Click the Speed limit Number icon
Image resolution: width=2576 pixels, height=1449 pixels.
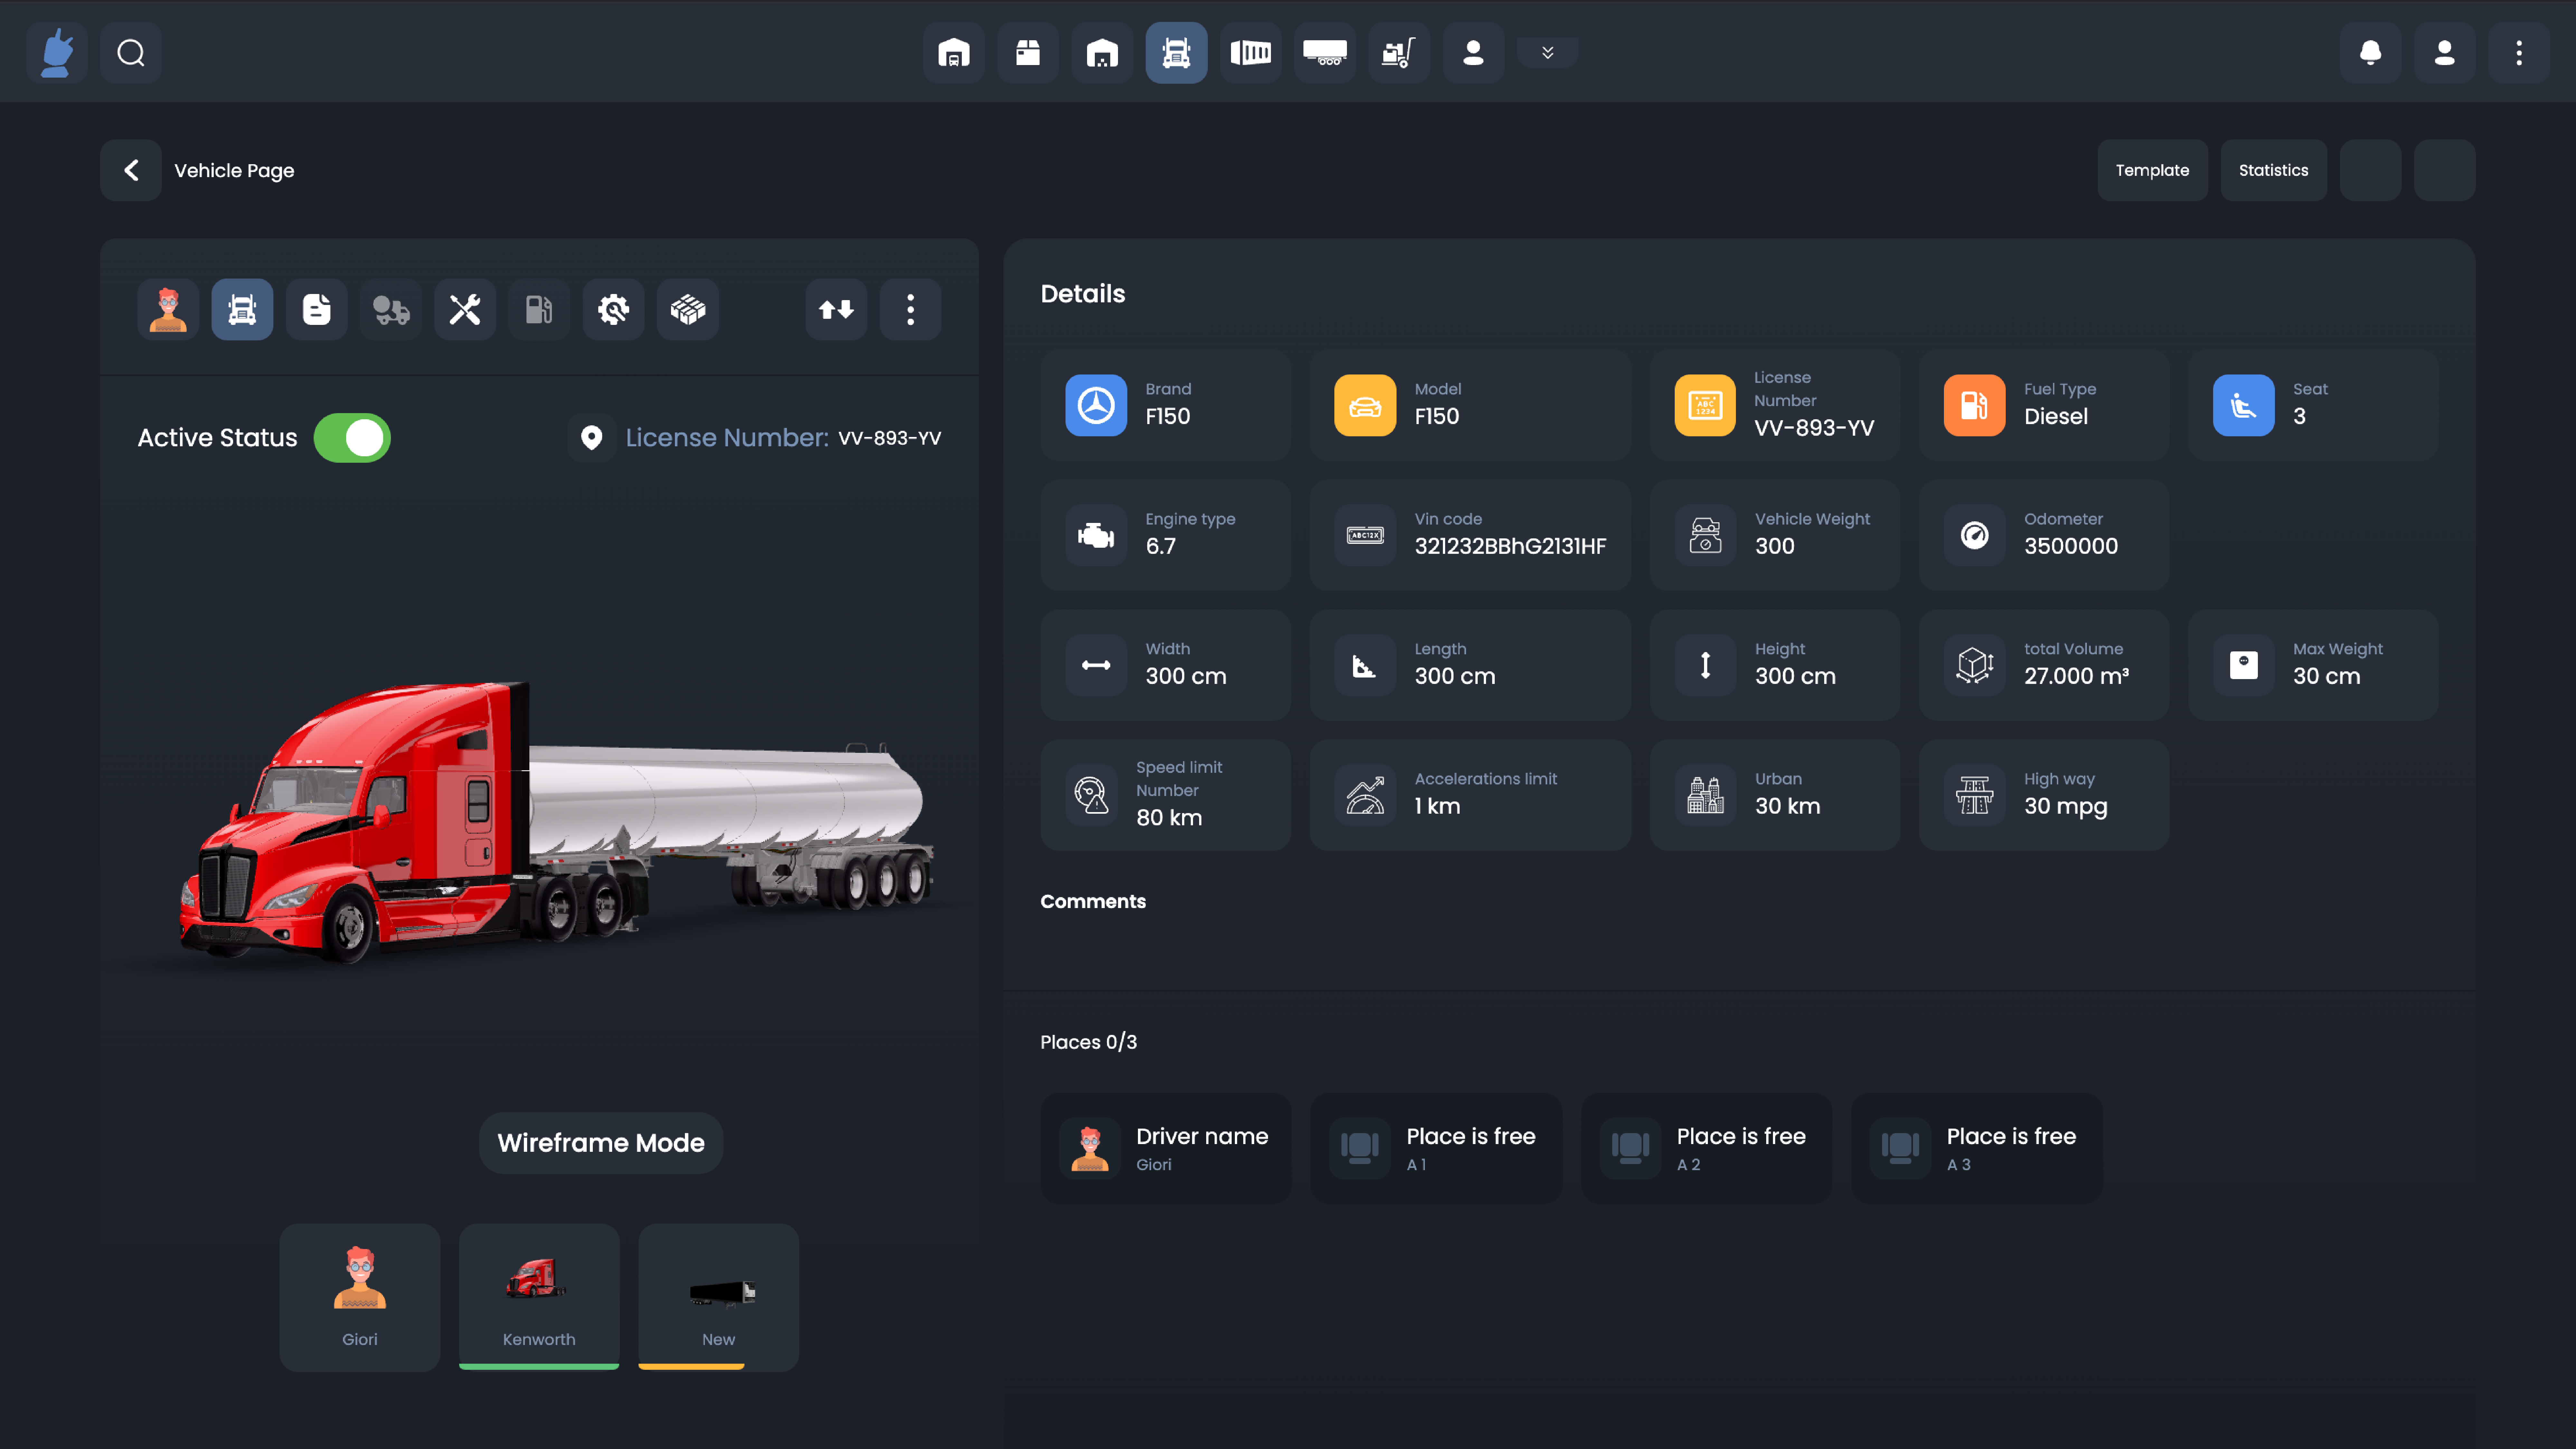(1091, 795)
